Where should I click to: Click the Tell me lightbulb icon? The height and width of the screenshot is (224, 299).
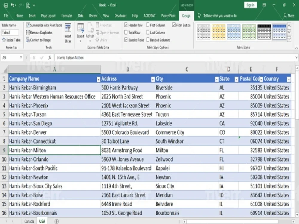[199, 16]
